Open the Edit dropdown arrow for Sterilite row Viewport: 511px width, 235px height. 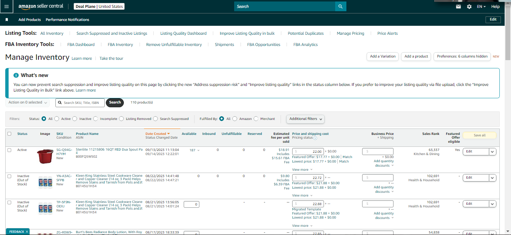click(x=493, y=152)
